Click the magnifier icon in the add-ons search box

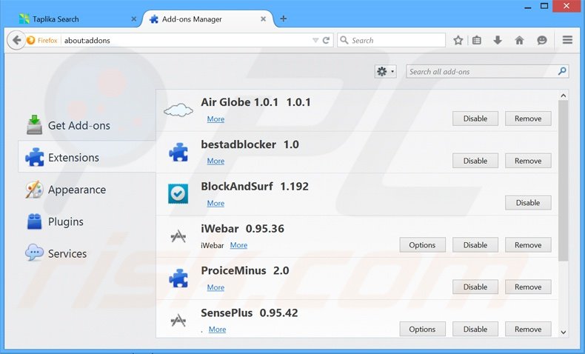click(562, 71)
